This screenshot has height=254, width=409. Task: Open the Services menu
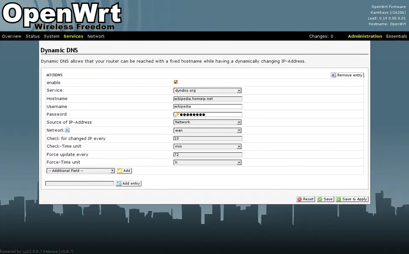[x=73, y=36]
